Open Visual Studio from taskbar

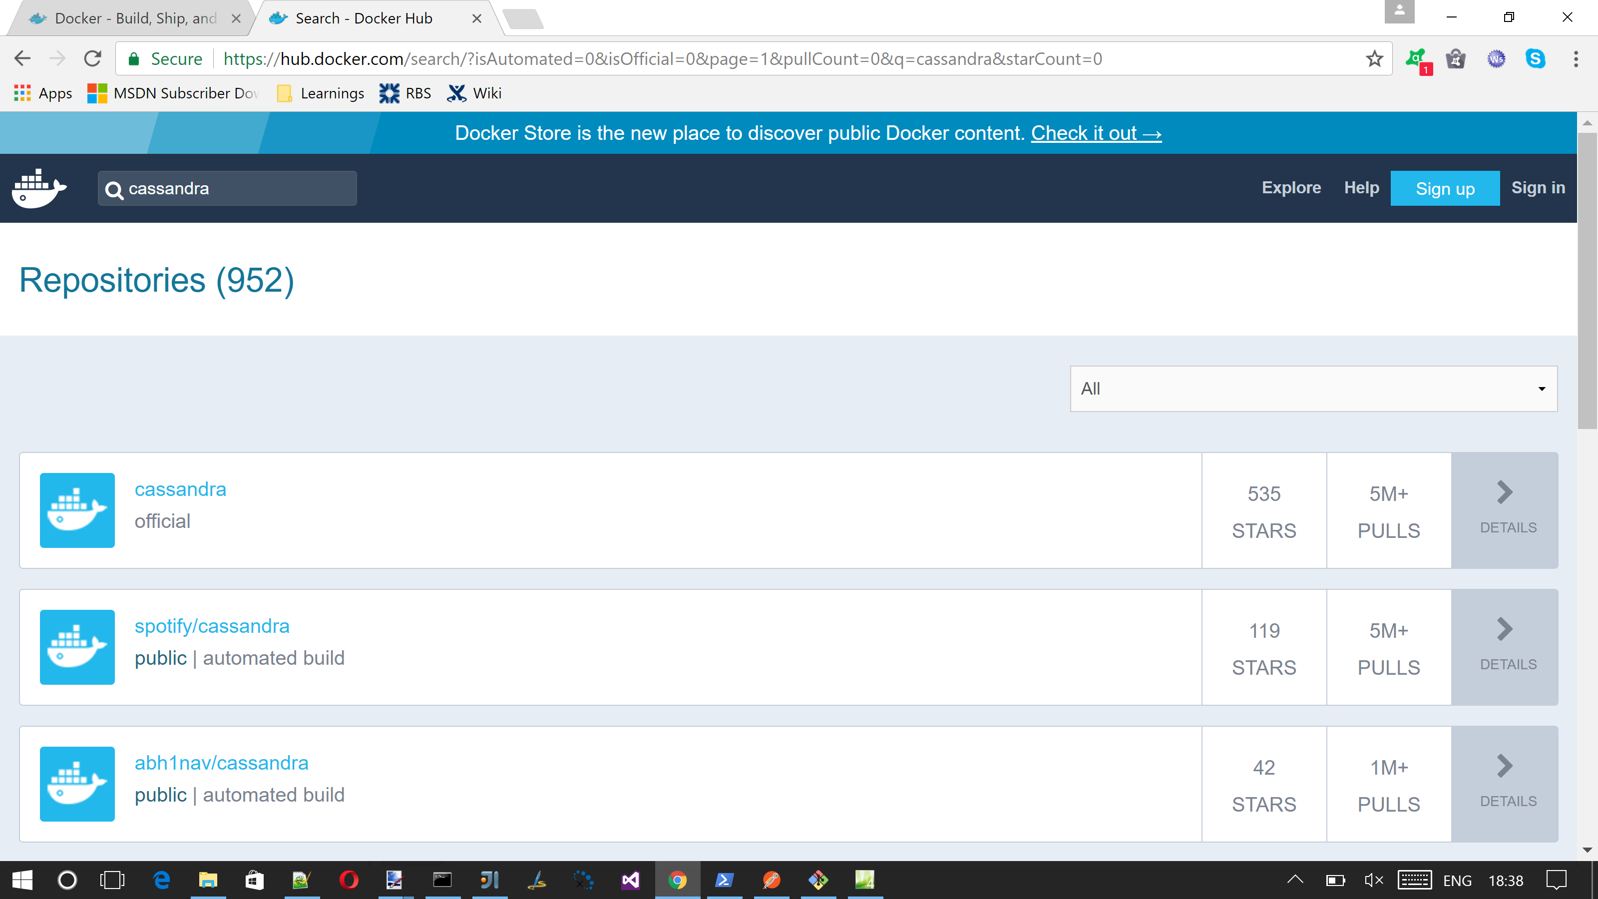630,880
